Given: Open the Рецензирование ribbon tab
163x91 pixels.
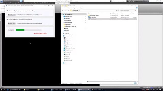Looking at the screenshot, I should (x=22, y=3).
